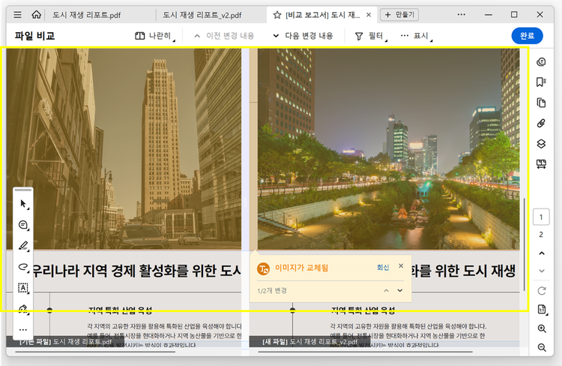This screenshot has width=562, height=366.
Task: Select the highlighter pen tool
Action: (x=23, y=246)
